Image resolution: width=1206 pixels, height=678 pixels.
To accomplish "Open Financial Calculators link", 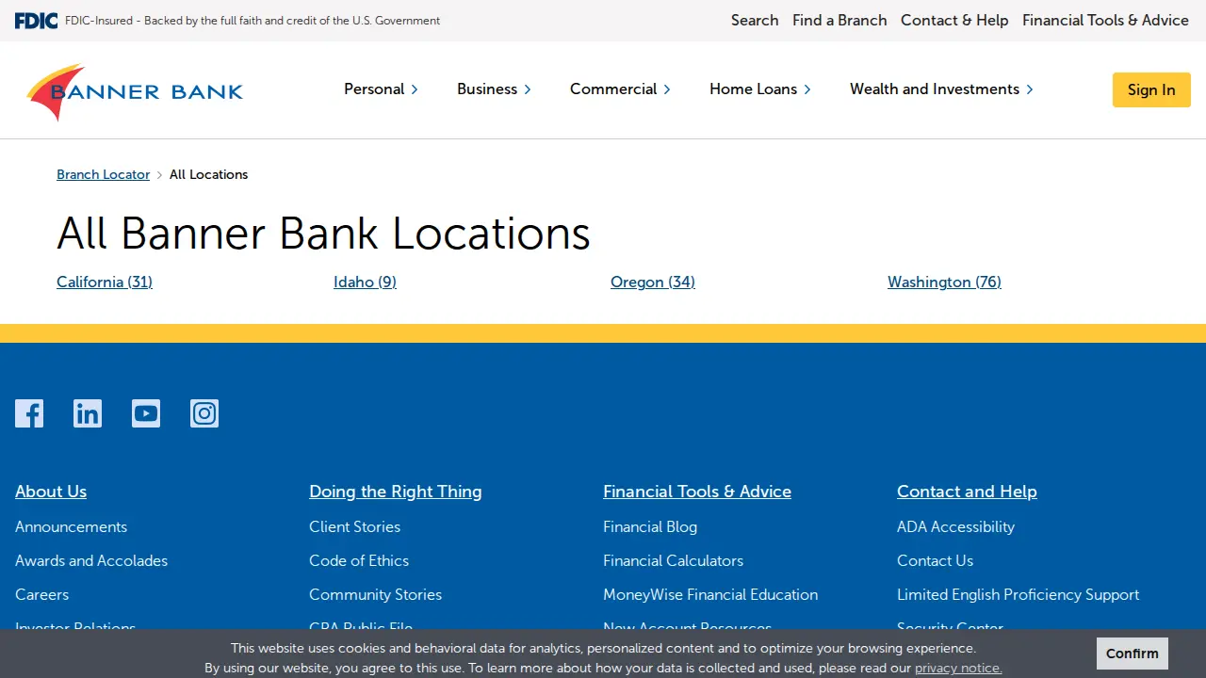I will [x=673, y=561].
